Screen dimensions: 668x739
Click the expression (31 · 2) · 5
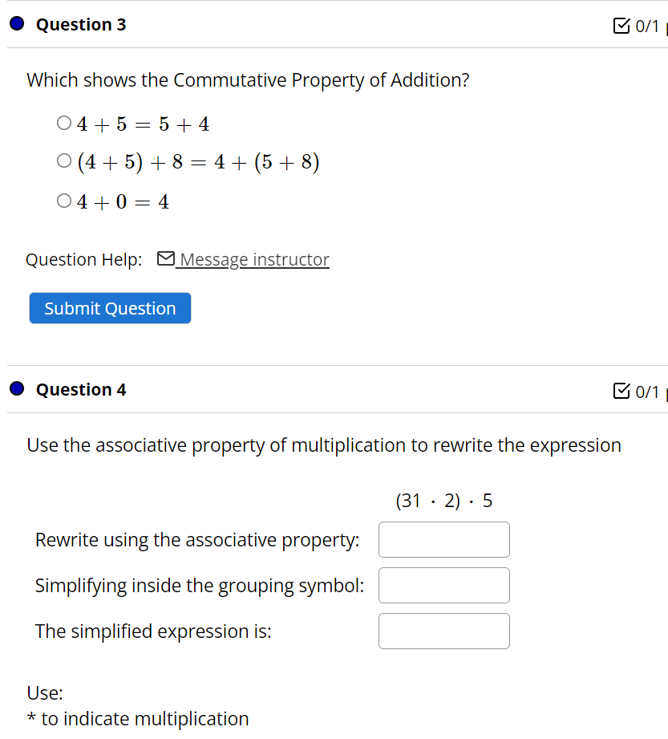pyautogui.click(x=444, y=500)
